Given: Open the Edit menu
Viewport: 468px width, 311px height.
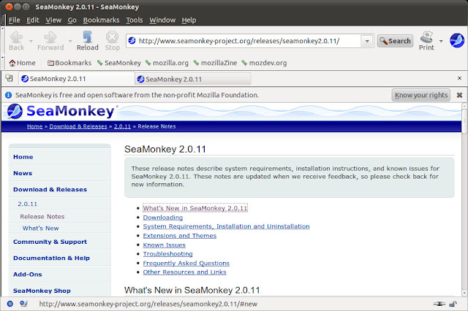Looking at the screenshot, I should pos(33,20).
